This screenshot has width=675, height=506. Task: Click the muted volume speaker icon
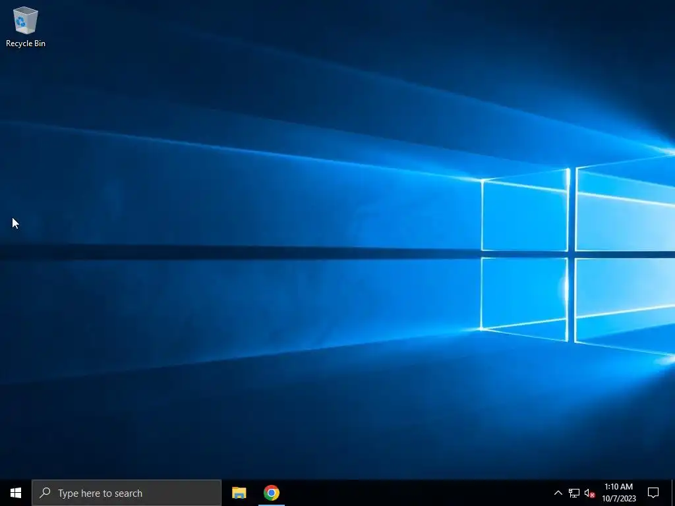coord(589,493)
